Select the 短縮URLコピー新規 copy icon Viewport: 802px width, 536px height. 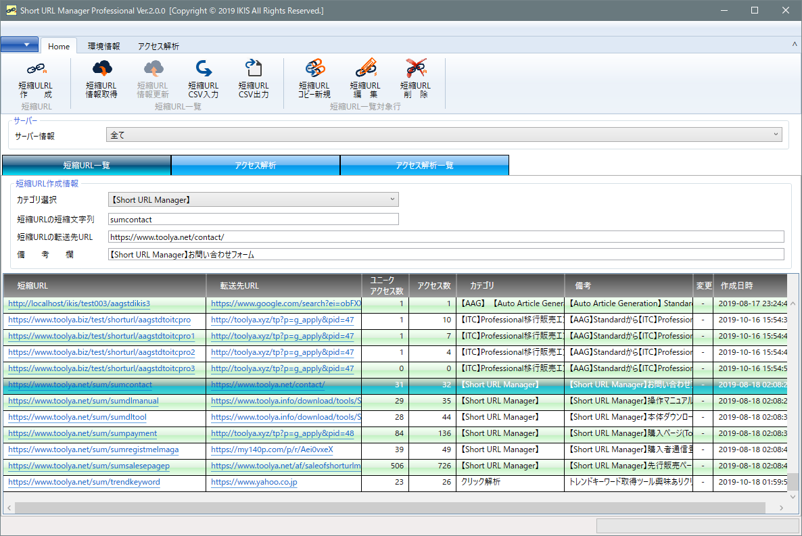coord(315,68)
